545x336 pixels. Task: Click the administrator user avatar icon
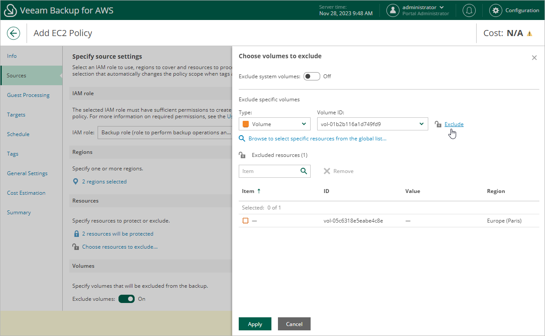393,10
